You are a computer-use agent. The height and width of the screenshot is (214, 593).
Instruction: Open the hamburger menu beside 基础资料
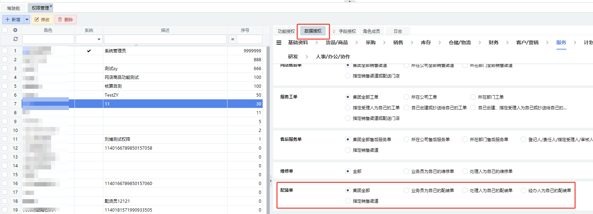pos(279,42)
